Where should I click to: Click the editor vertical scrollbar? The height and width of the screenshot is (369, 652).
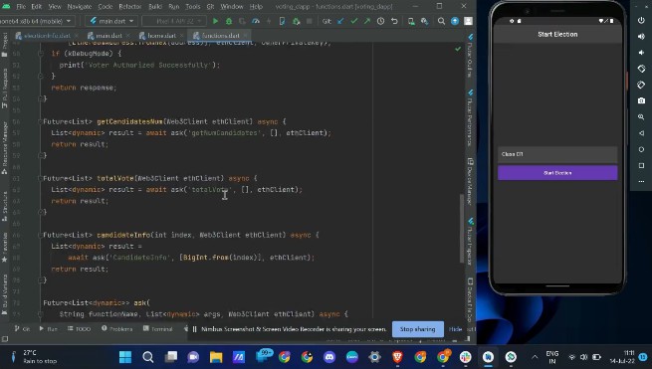[x=462, y=229]
